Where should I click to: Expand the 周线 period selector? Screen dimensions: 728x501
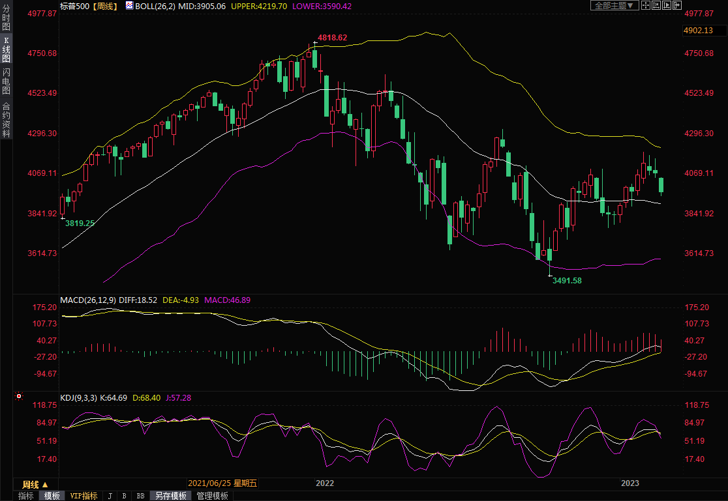tap(35, 484)
